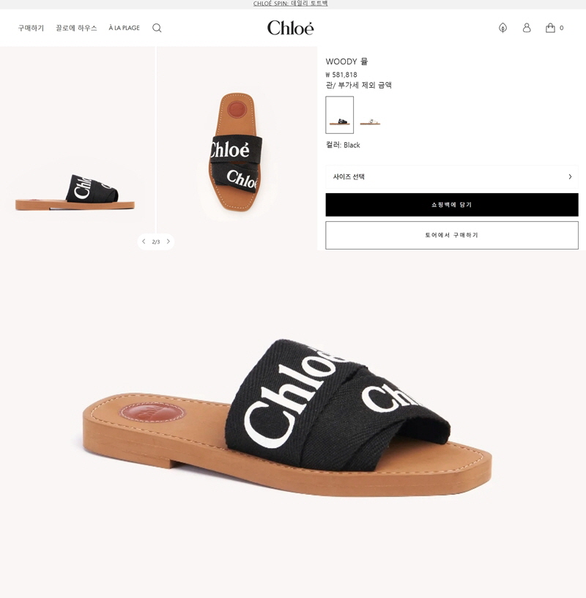Expand the 사이즈 선택 size selector
Screen dimensions: 586x598
pyautogui.click(x=452, y=176)
